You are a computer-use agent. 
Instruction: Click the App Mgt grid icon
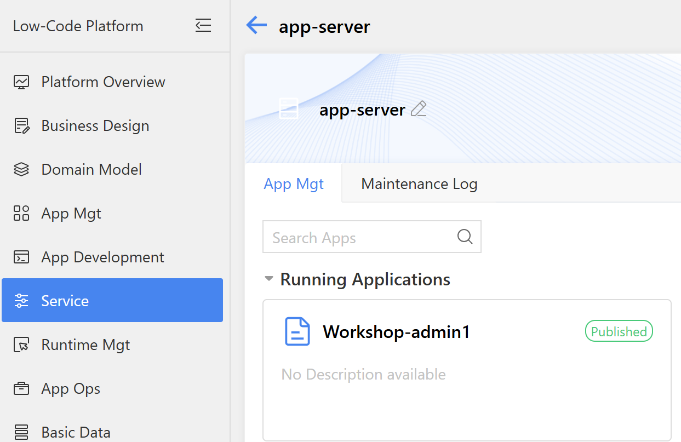21,214
